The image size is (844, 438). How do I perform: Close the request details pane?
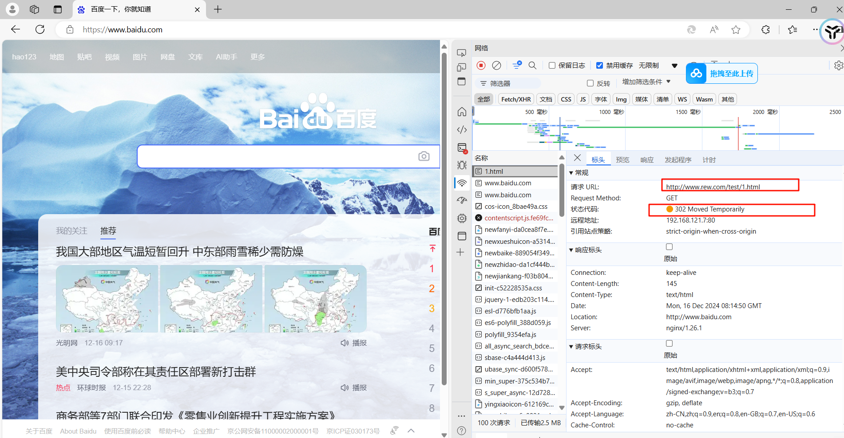pyautogui.click(x=577, y=158)
